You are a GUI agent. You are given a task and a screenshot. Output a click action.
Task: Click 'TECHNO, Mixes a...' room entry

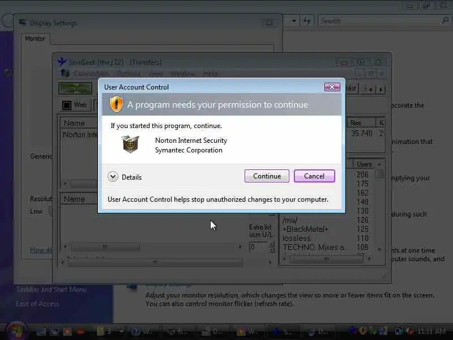coord(315,247)
